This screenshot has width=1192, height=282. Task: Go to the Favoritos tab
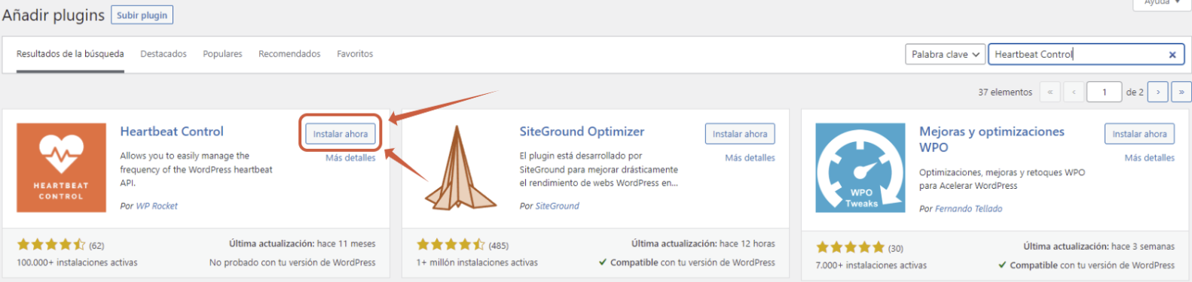pos(355,54)
